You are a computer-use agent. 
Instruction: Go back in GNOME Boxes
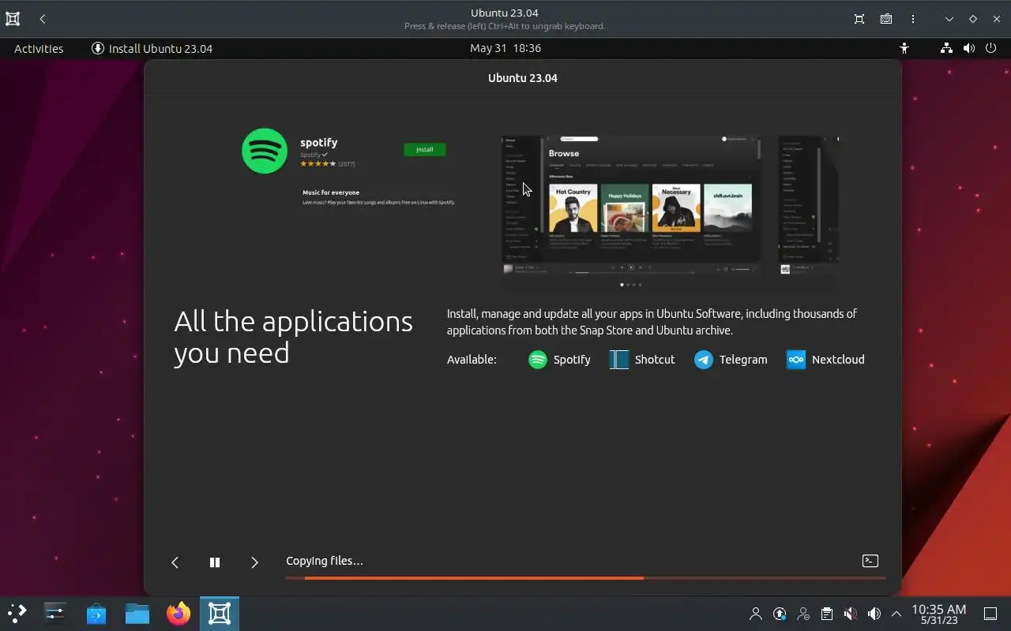43,19
